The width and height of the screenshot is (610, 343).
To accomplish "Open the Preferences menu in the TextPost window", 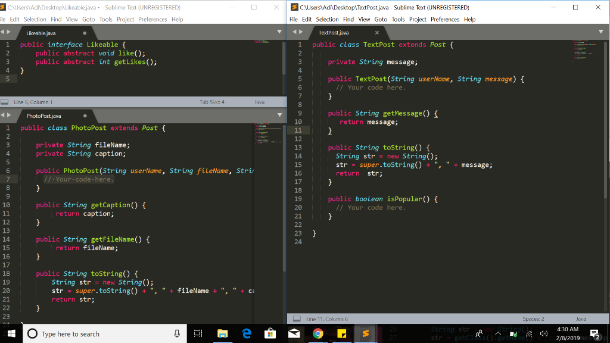I will 444,19.
